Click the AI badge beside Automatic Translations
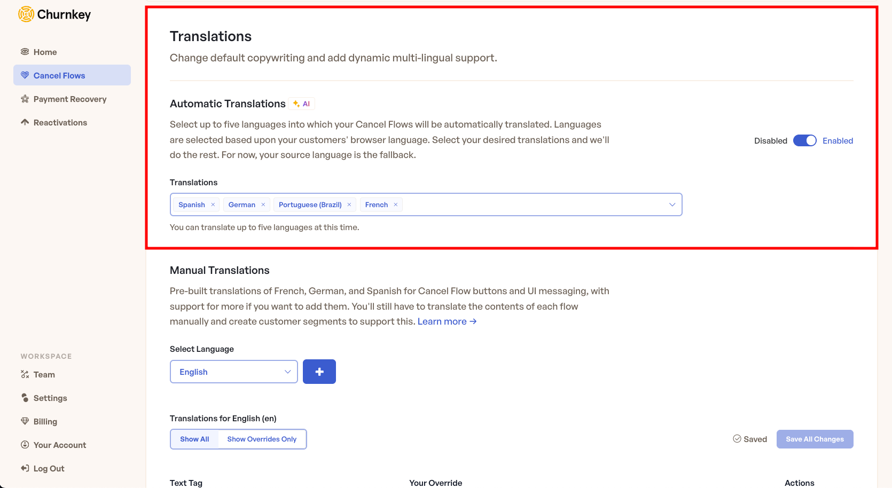 point(302,103)
